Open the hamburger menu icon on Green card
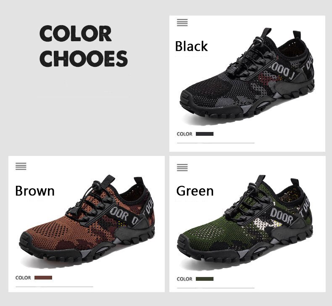332x306 pixels. pos(182,167)
